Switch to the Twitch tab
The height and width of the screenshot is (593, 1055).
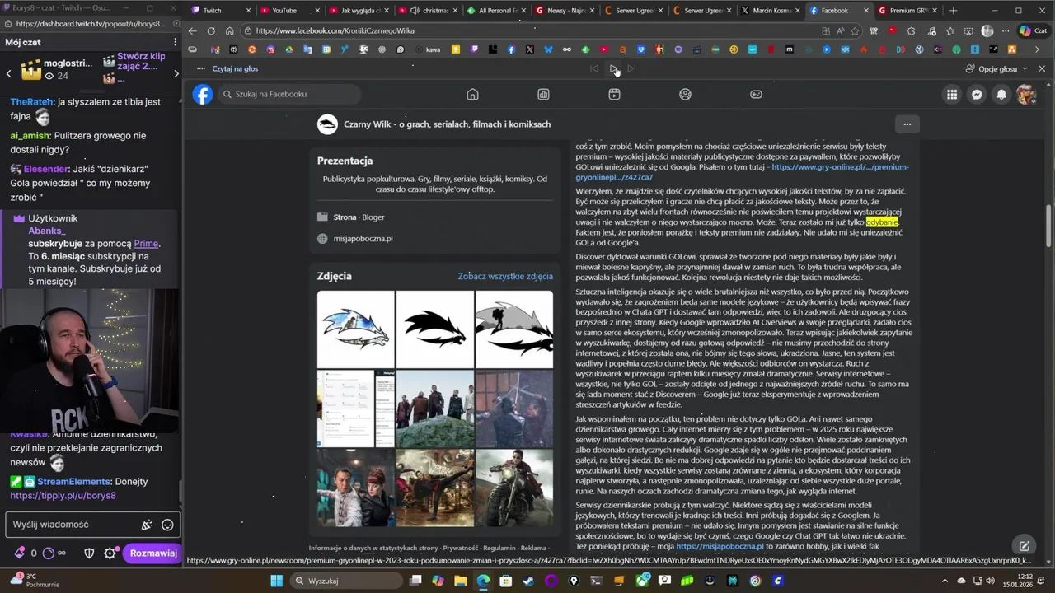point(218,11)
